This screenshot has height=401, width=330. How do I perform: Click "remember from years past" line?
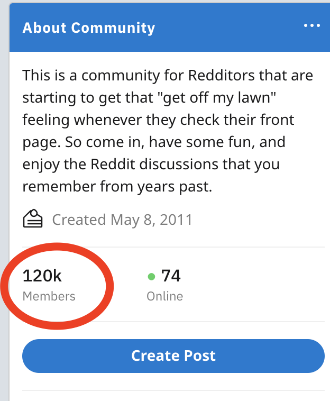click(x=117, y=186)
